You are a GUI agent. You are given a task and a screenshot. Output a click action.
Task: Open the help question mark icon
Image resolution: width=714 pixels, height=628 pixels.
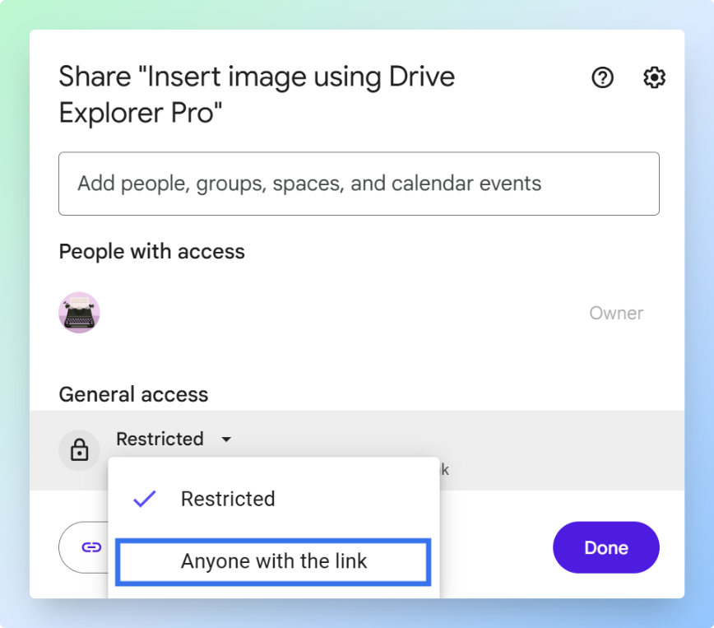[x=603, y=78]
